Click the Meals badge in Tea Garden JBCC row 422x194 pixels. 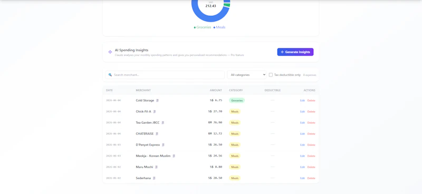click(x=235, y=123)
